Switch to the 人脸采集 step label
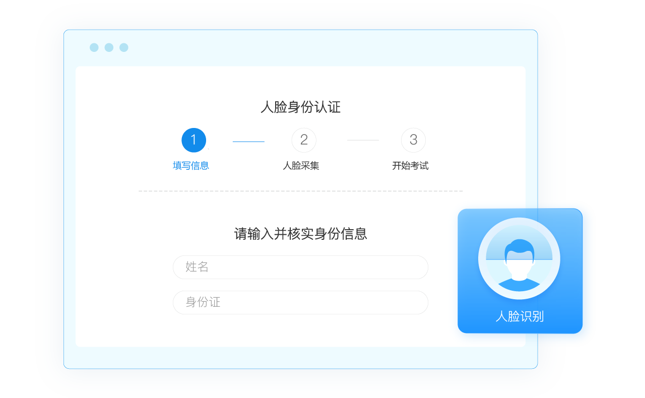This screenshot has width=645, height=398. click(301, 166)
